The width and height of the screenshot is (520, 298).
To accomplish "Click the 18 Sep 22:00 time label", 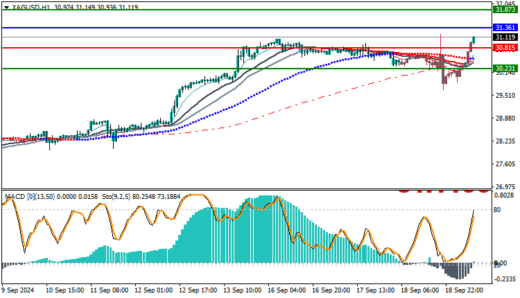I will coord(465,290).
